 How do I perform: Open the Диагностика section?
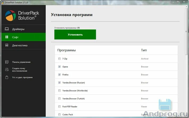[23, 45]
